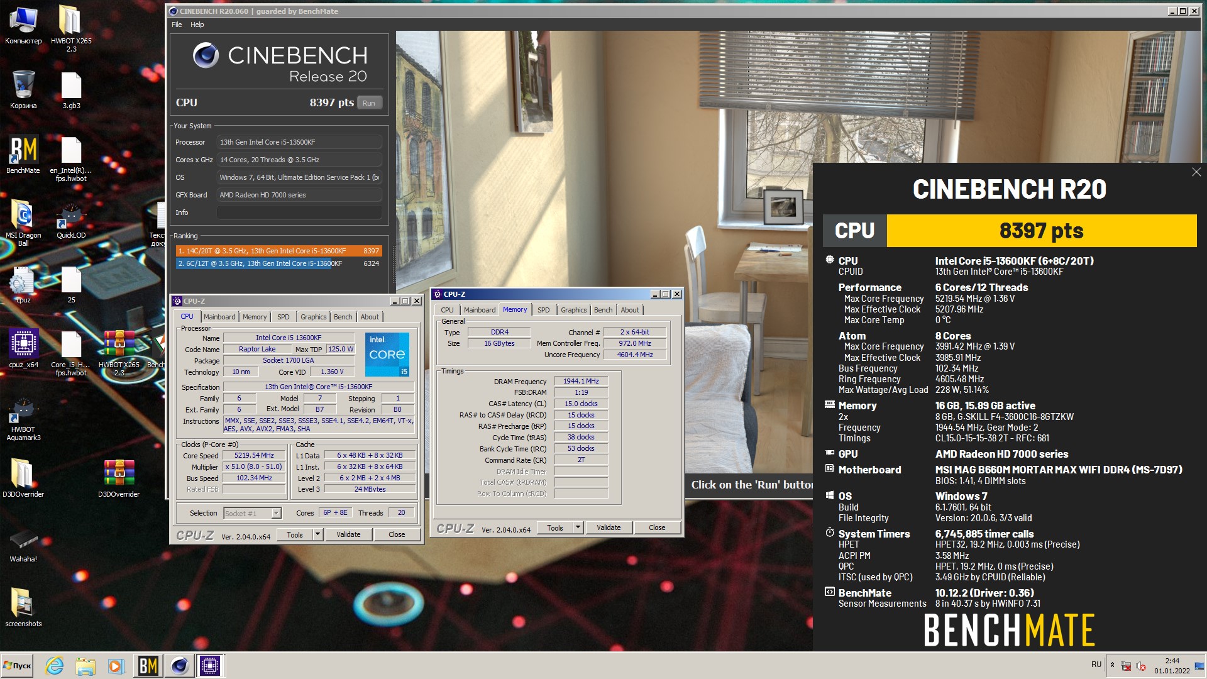This screenshot has height=679, width=1207.
Task: Open About tab in left CPU-Z window
Action: [x=370, y=317]
